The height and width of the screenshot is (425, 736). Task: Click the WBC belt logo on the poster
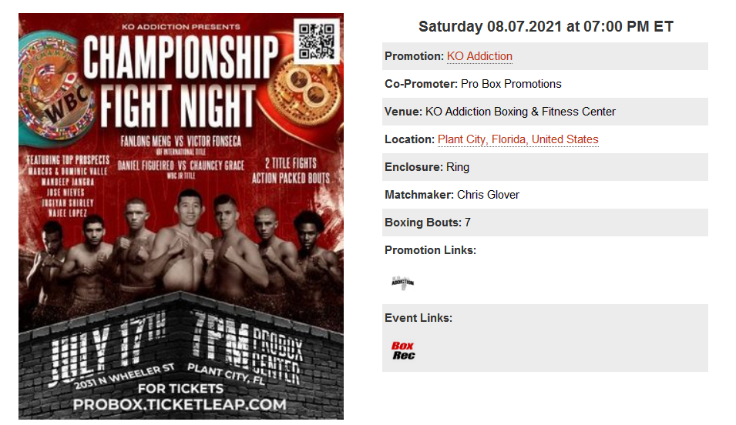pos(55,87)
